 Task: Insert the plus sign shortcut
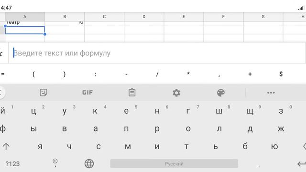[250, 74]
